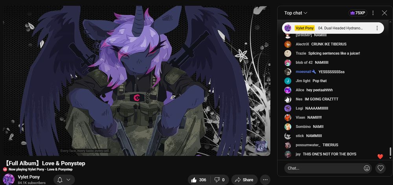
Task: Click the chat panel scrollbar thumb
Action: tap(390, 151)
